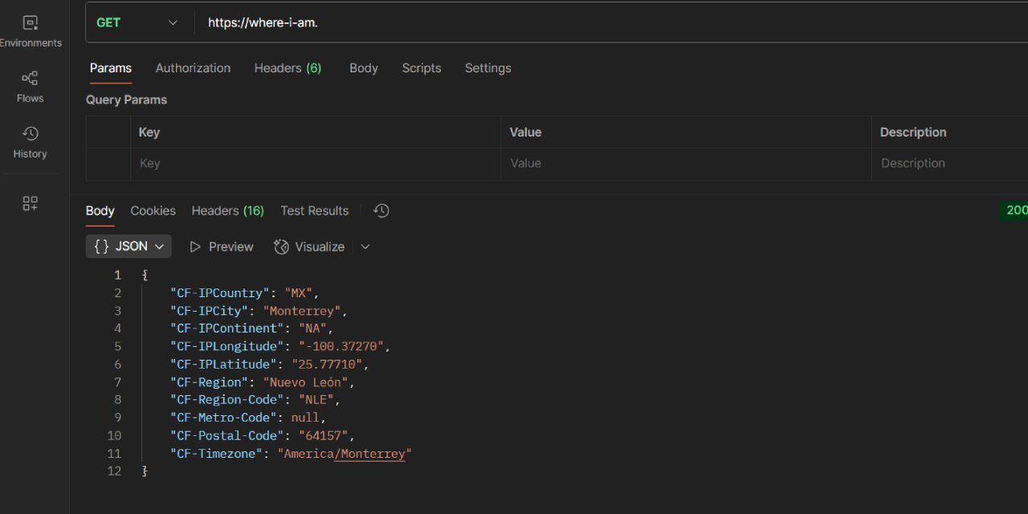The width and height of the screenshot is (1028, 514).
Task: Open the request Headers (6) tab
Action: click(288, 68)
